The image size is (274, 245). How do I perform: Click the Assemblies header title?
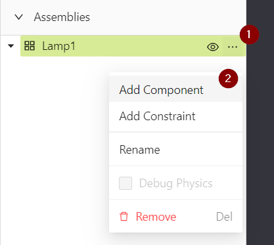pos(62,17)
